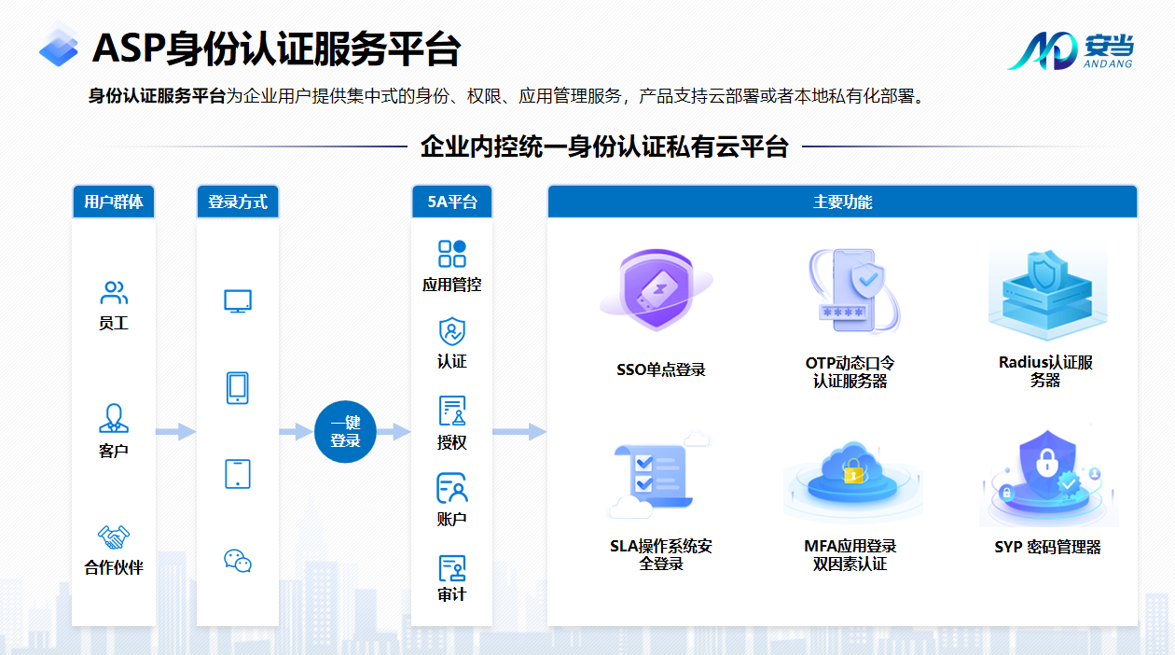Select the 授权 authorization icon
Viewport: 1175px width, 655px height.
(x=452, y=411)
